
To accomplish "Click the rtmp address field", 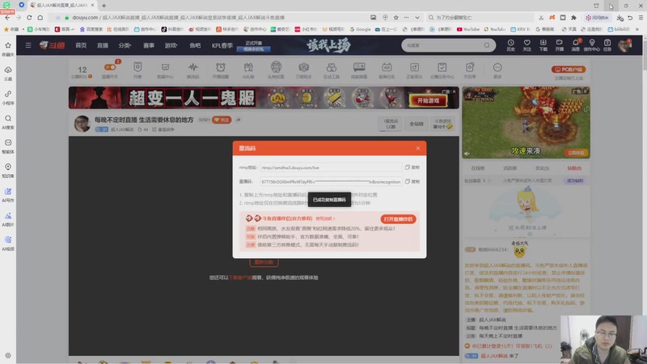I will 331,167.
